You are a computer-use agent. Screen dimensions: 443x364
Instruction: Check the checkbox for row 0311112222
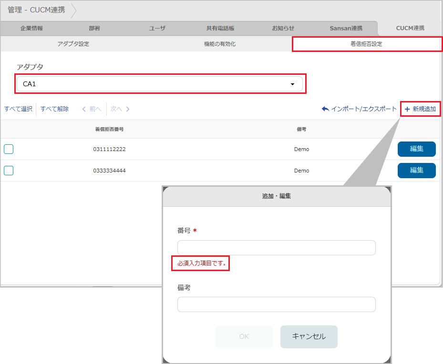coord(8,149)
